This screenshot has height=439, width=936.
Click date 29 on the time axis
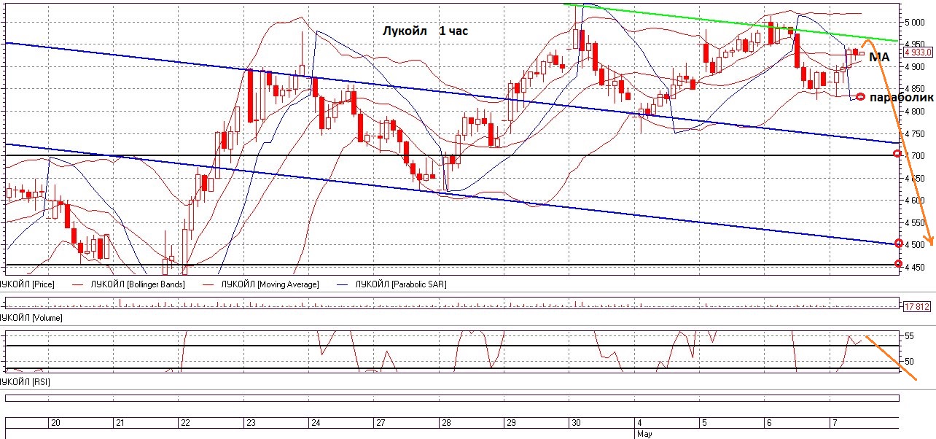click(x=510, y=423)
